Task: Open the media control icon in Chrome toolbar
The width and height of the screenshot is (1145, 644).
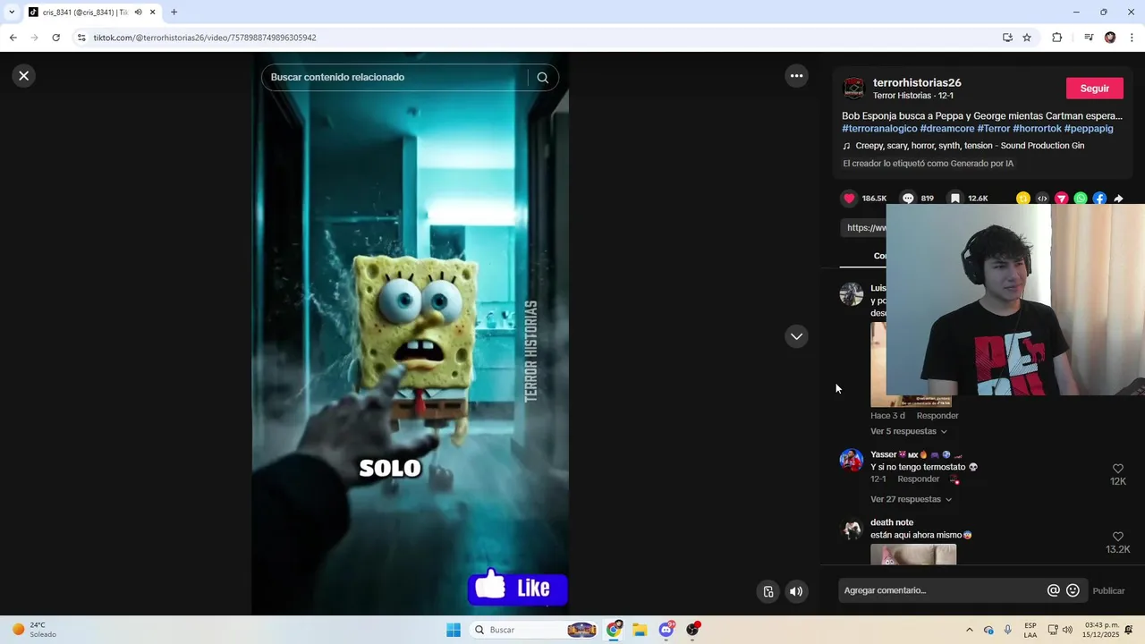Action: pos(1089,38)
